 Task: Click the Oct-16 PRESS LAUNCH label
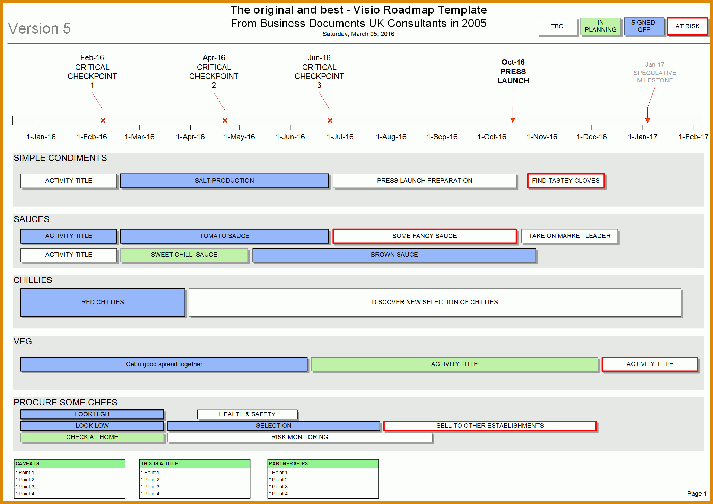pos(513,72)
